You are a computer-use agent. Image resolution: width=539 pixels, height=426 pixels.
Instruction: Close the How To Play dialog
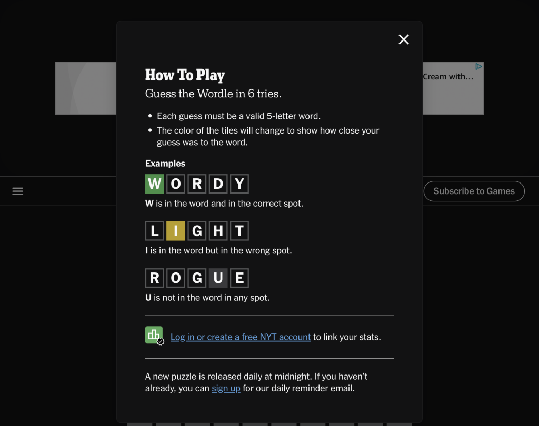point(404,39)
